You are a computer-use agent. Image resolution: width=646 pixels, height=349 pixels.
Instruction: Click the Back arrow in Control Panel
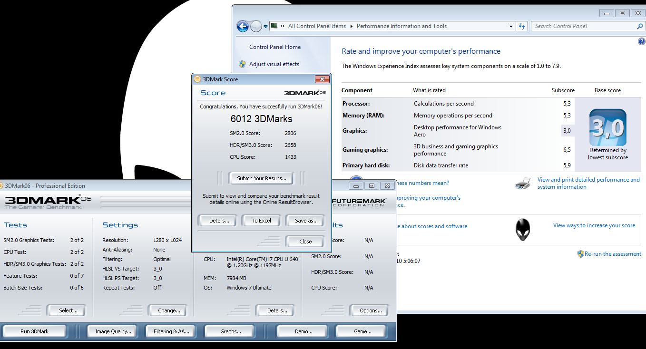[243, 26]
